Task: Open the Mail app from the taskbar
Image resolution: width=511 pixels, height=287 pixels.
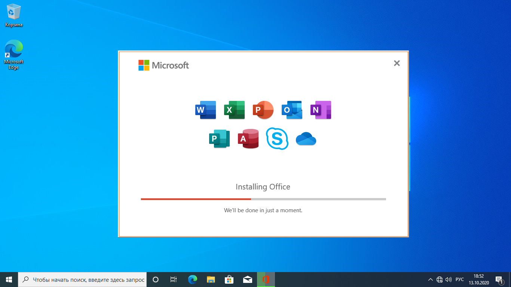Action: point(247,280)
